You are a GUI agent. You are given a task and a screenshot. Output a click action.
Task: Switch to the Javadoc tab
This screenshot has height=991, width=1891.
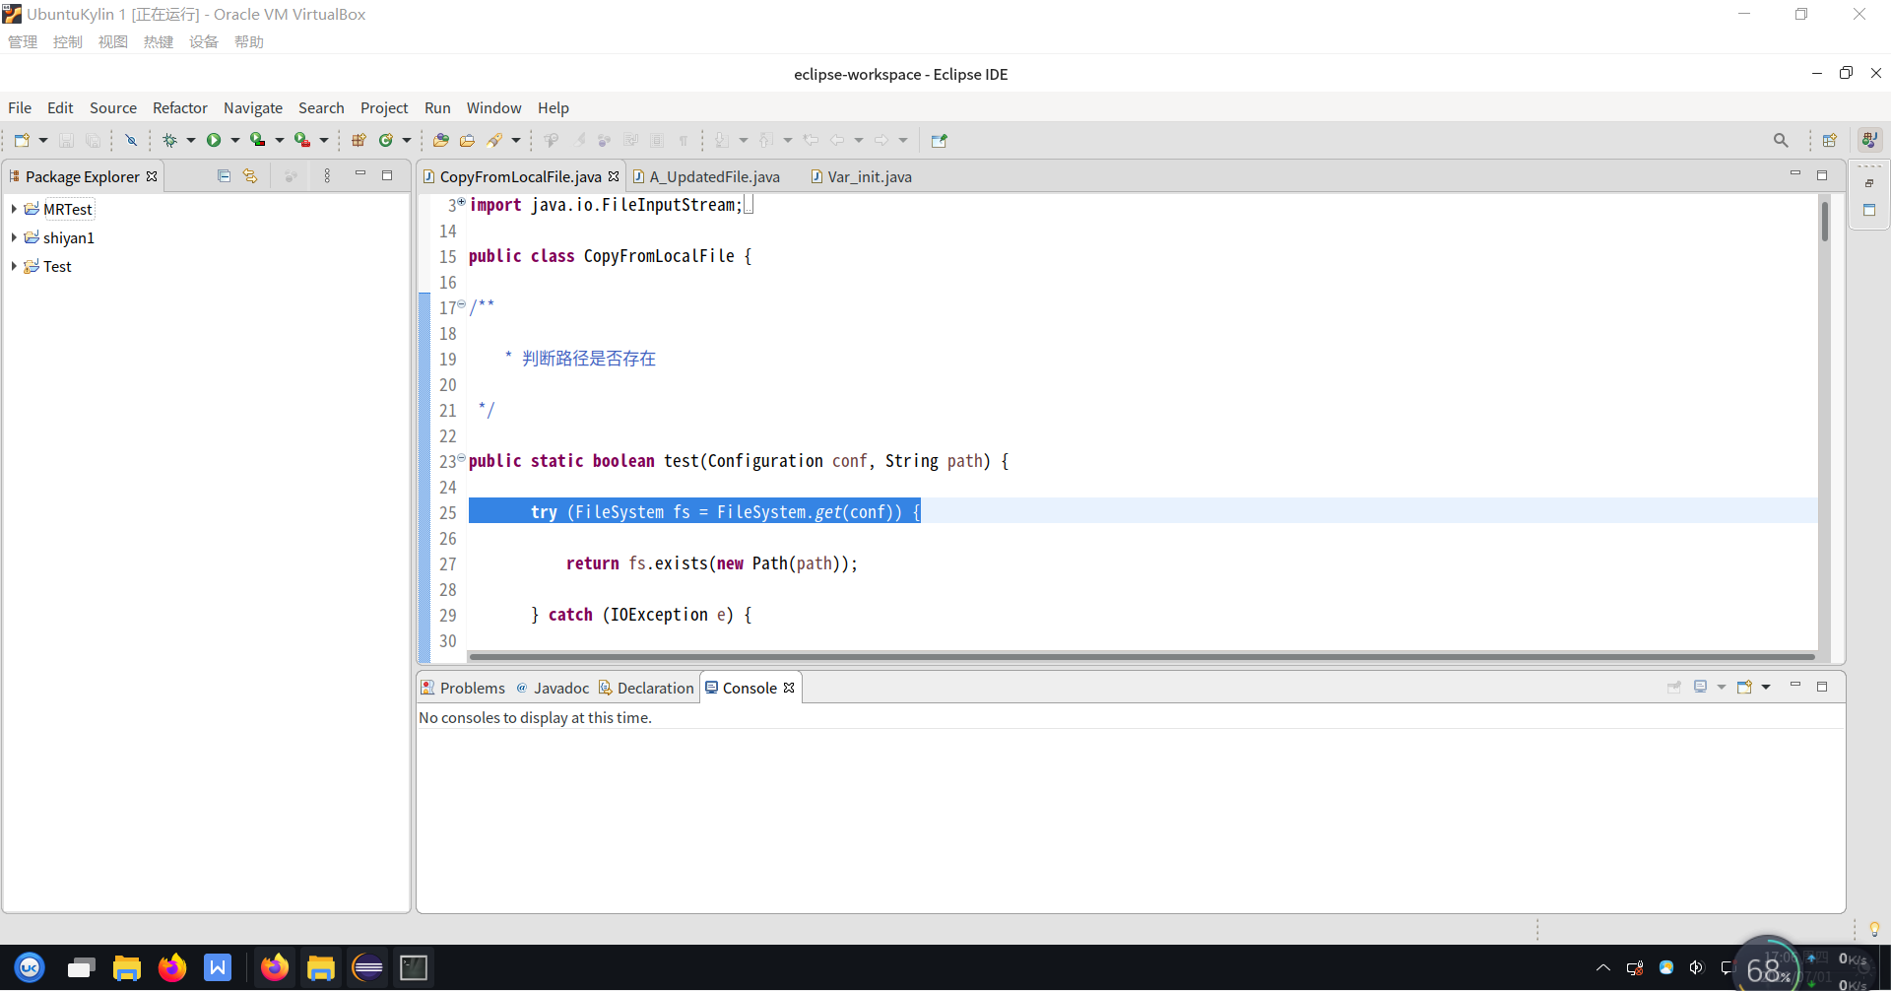pyautogui.click(x=553, y=688)
